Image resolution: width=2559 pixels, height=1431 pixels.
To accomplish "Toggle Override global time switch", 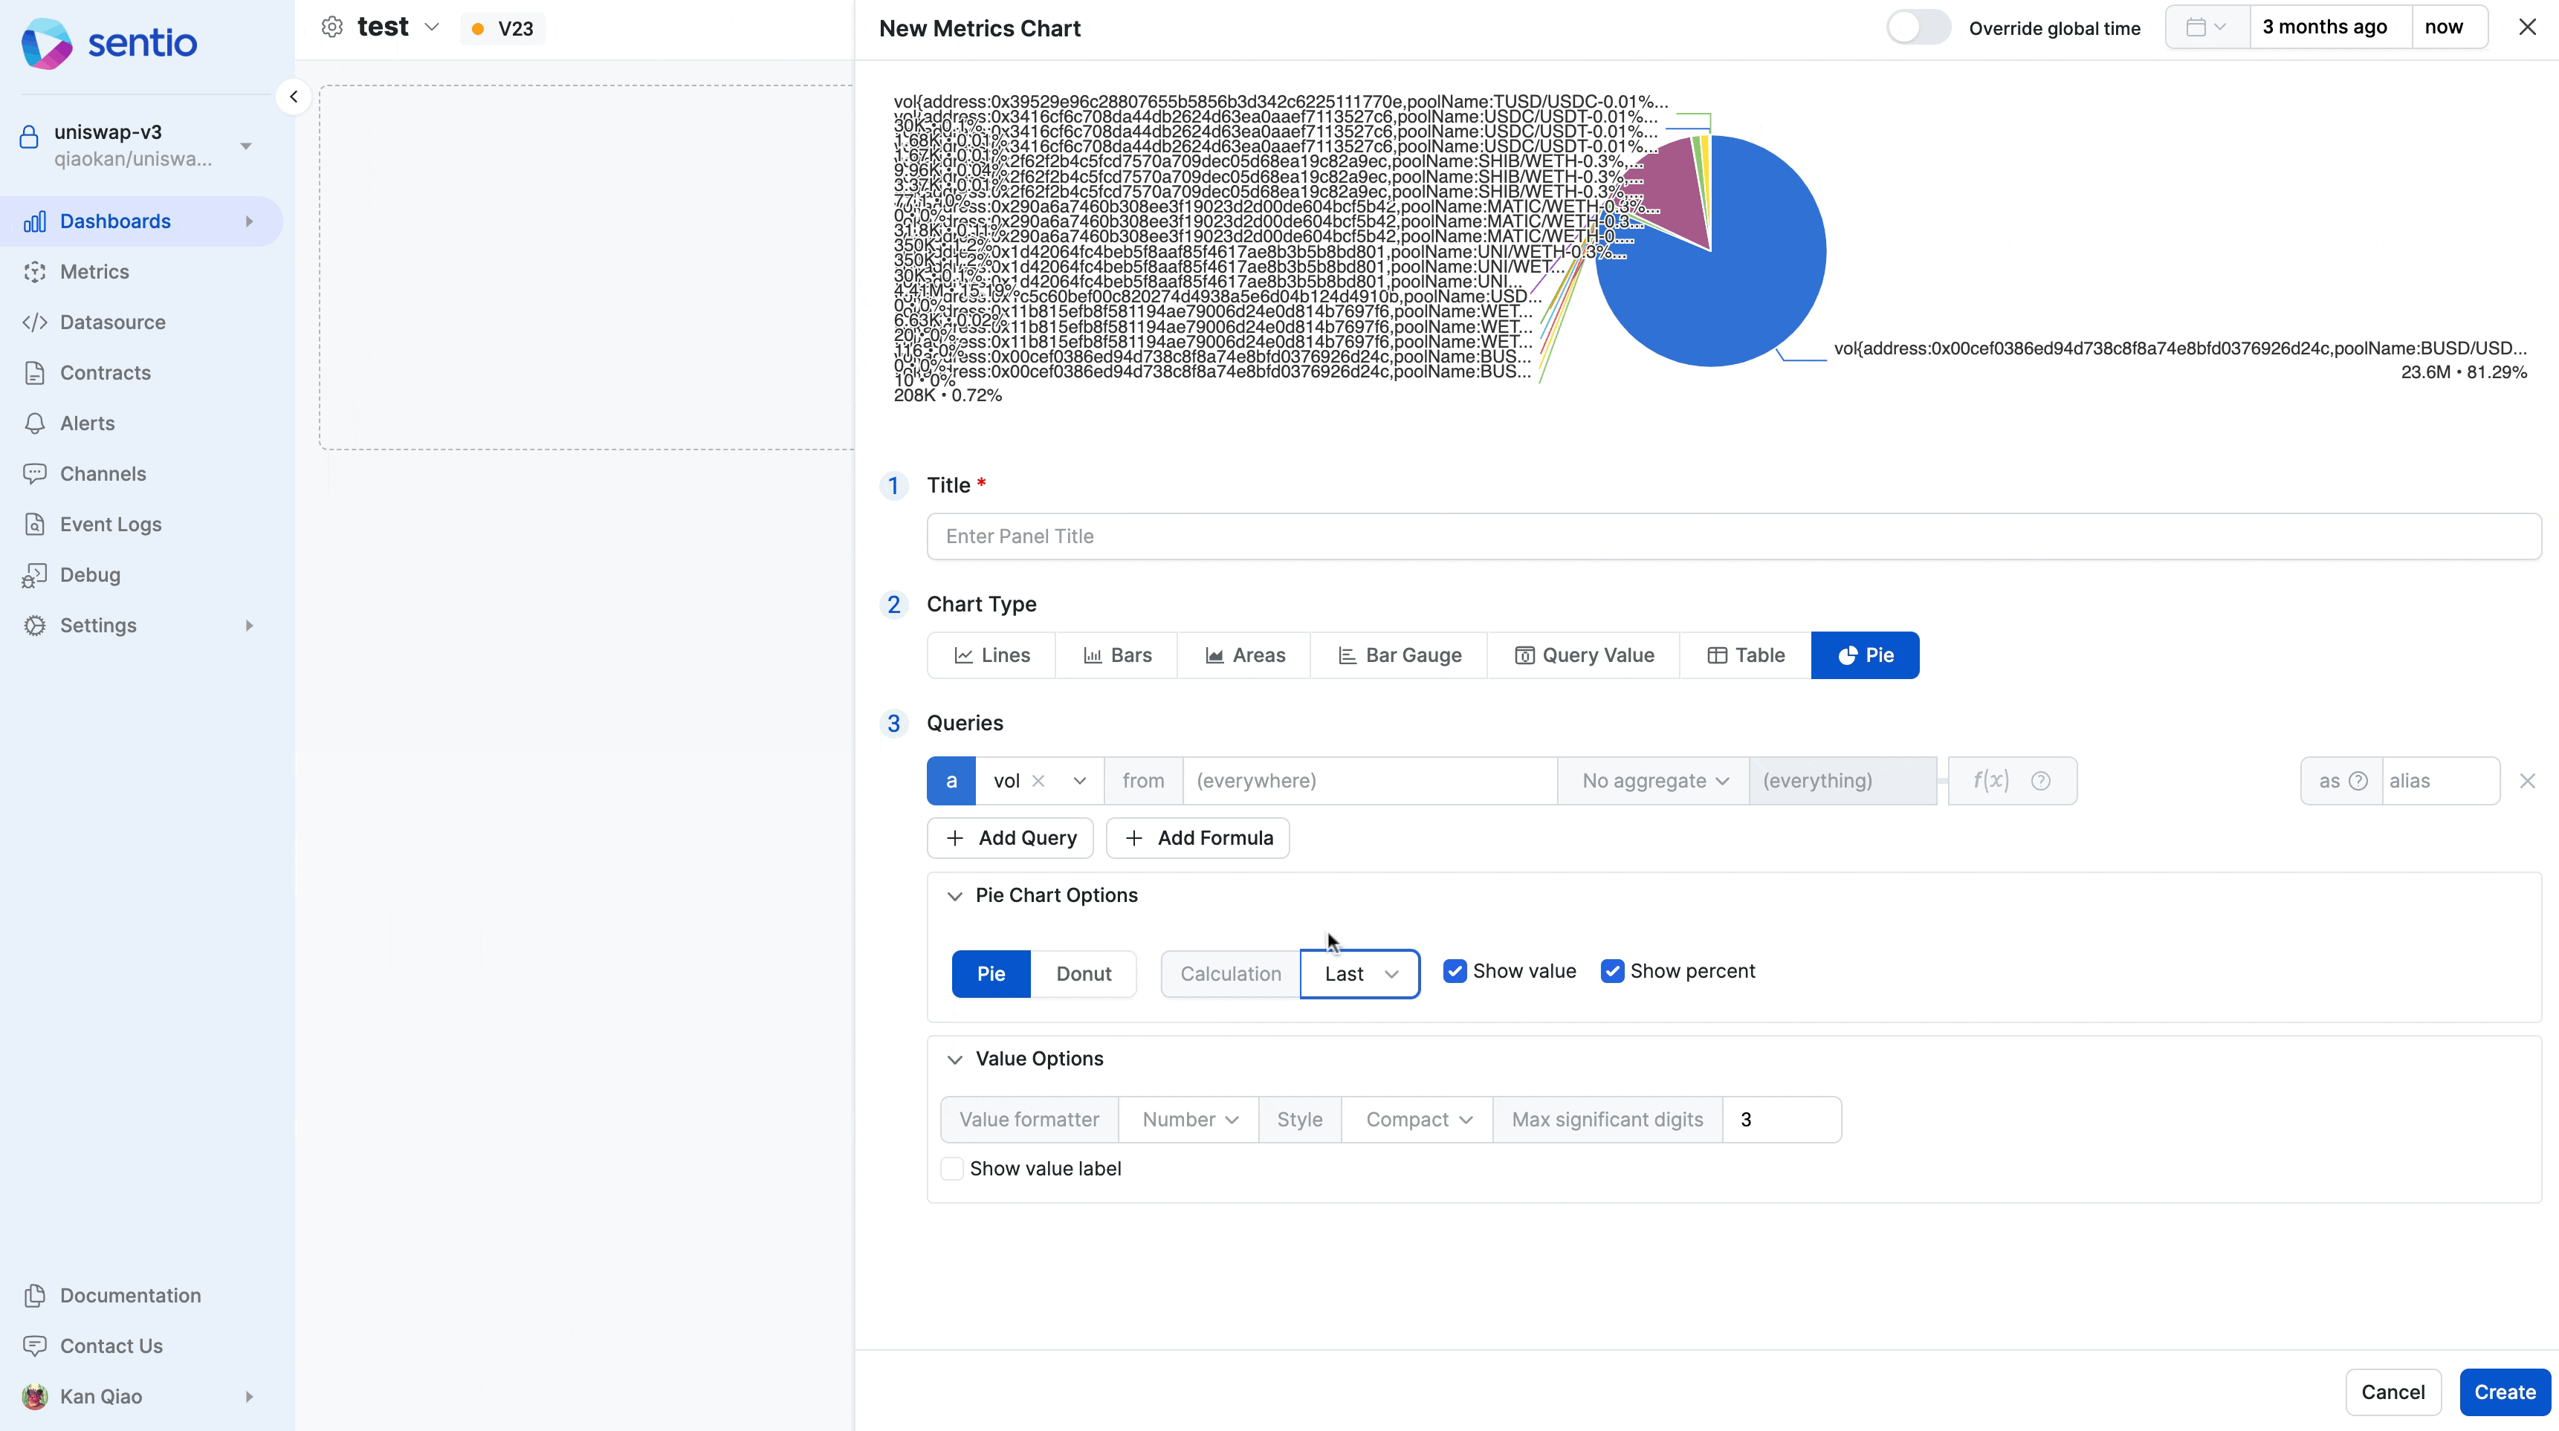I will 1918,27.
